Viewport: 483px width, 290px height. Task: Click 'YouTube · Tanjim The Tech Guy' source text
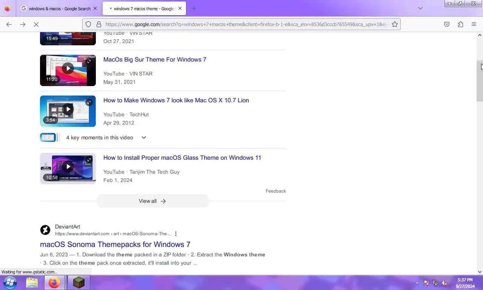click(142, 172)
